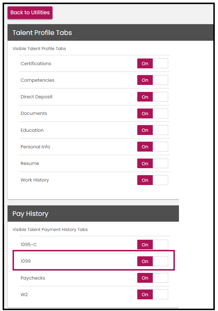The height and width of the screenshot is (311, 218).
Task: Turn off the 1095-C toggle
Action: click(x=152, y=244)
